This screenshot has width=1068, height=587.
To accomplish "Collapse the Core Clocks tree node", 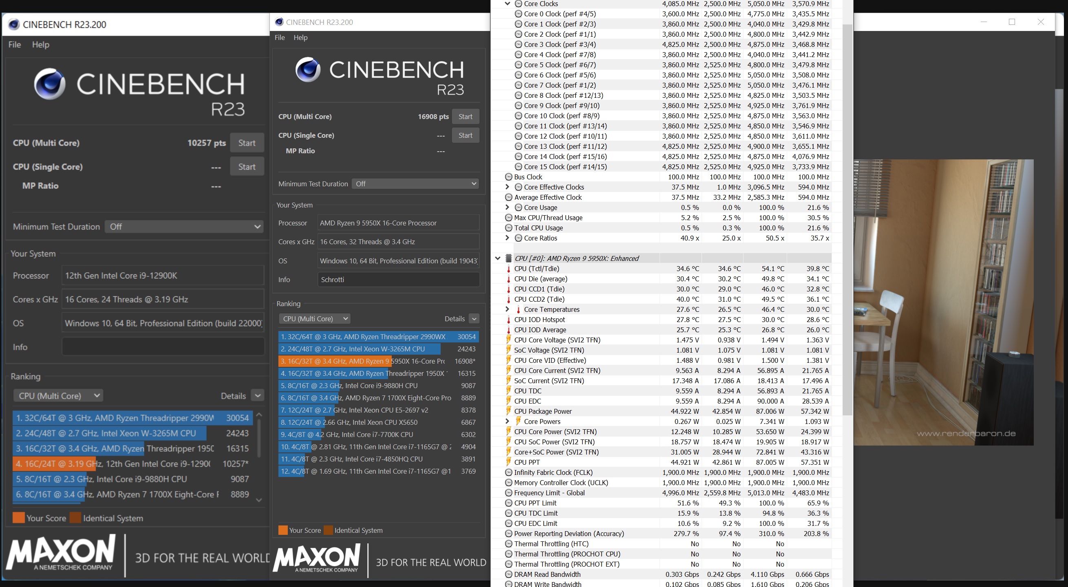I will pyautogui.click(x=507, y=4).
